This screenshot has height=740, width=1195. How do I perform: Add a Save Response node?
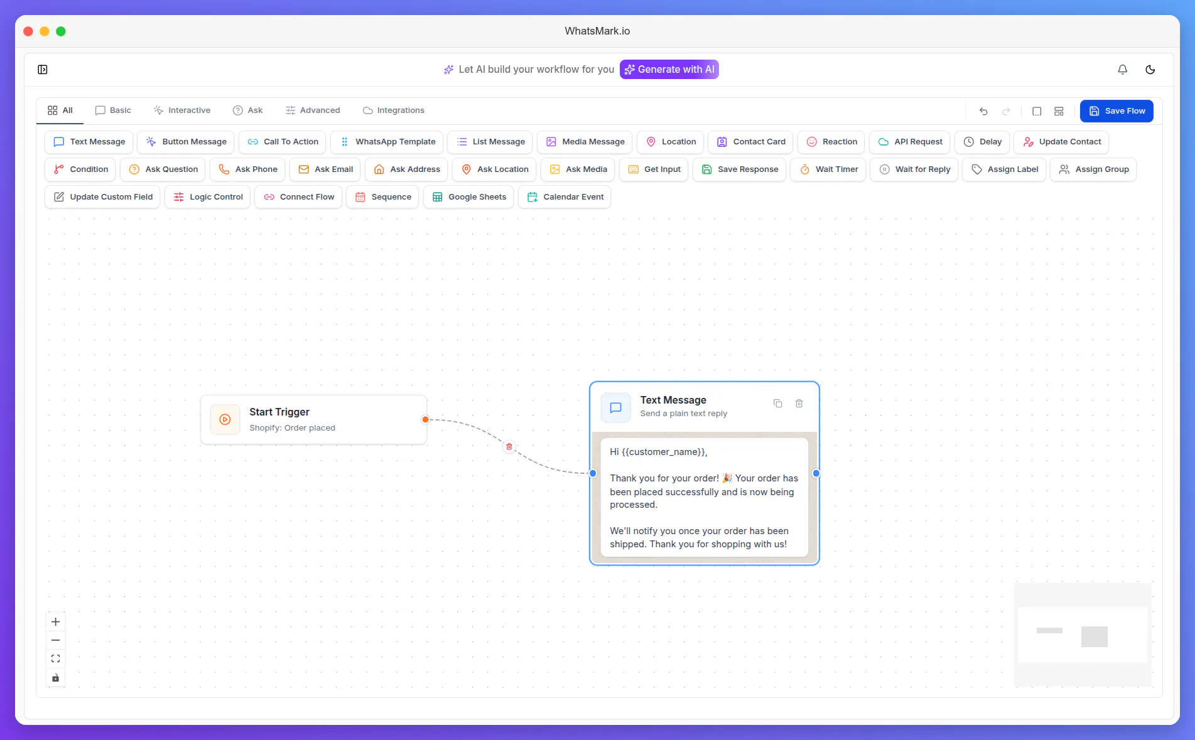(x=739, y=169)
